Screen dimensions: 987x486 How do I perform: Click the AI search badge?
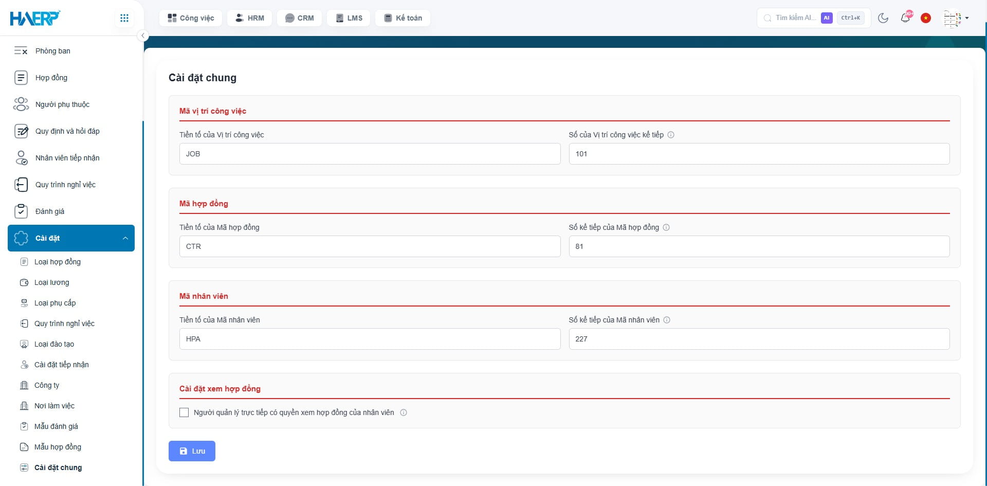[827, 18]
